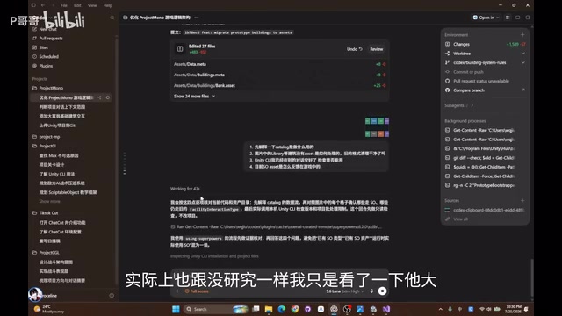562x316 pixels.
Task: Open Changes in Environment panel
Action: click(x=485, y=44)
